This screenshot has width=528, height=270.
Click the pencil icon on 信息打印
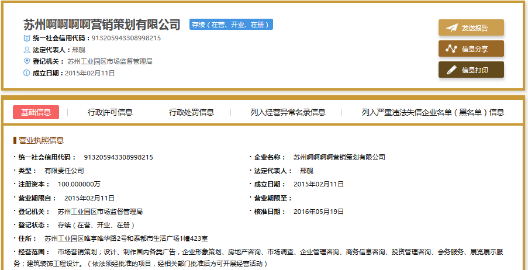tap(451, 70)
